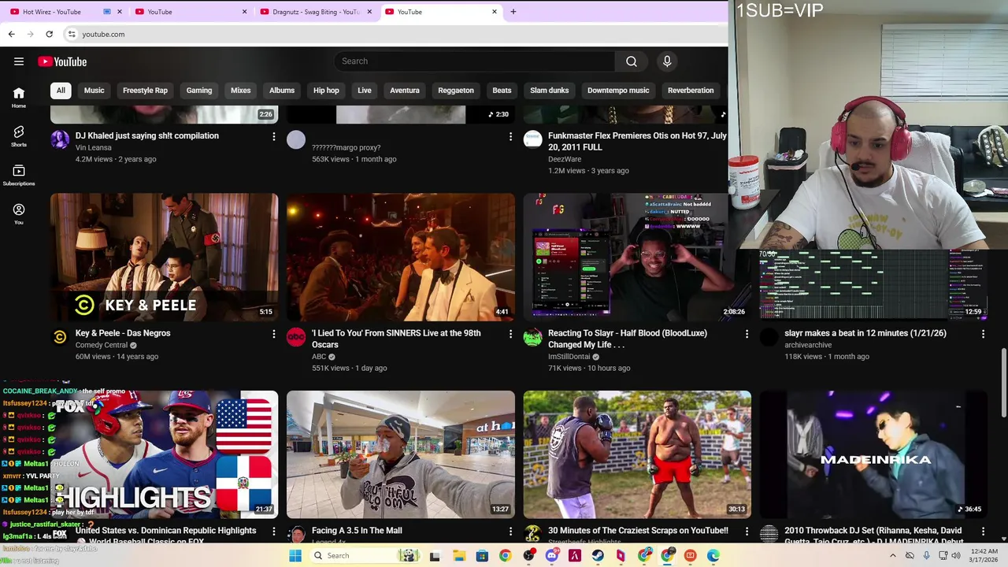Select the Reverberation filter chip
The image size is (1008, 567).
point(691,91)
